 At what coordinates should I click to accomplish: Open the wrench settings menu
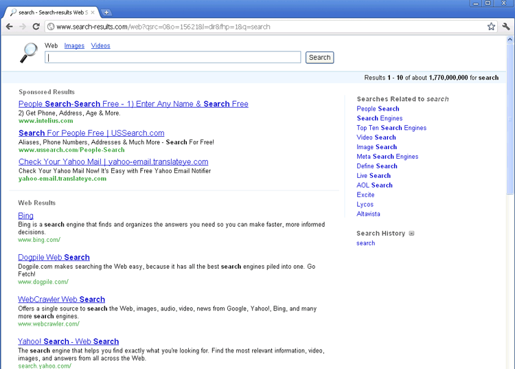click(x=506, y=27)
